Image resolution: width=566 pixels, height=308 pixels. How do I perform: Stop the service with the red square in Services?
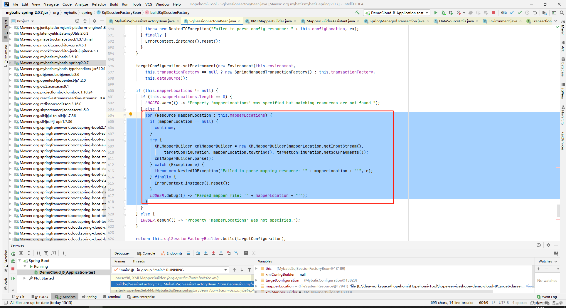point(13,269)
